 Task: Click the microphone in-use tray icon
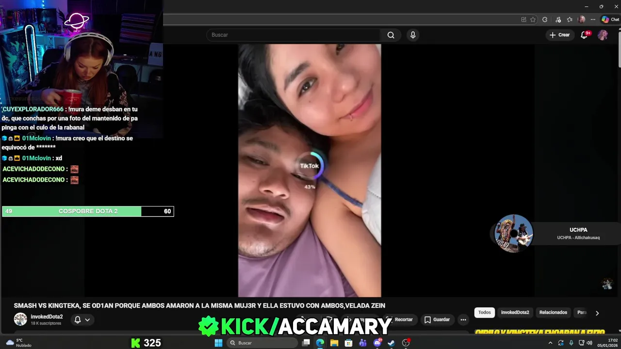(x=571, y=343)
